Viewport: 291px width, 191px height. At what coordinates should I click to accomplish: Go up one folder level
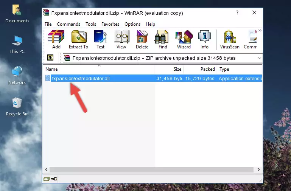(x=50, y=57)
